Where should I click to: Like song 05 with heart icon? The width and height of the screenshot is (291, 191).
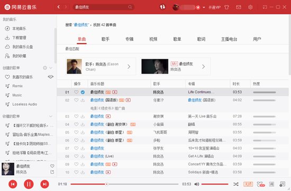76,132
